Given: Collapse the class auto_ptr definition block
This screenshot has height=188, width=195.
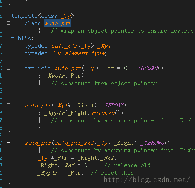Looking at the screenshot, I should [9, 23].
